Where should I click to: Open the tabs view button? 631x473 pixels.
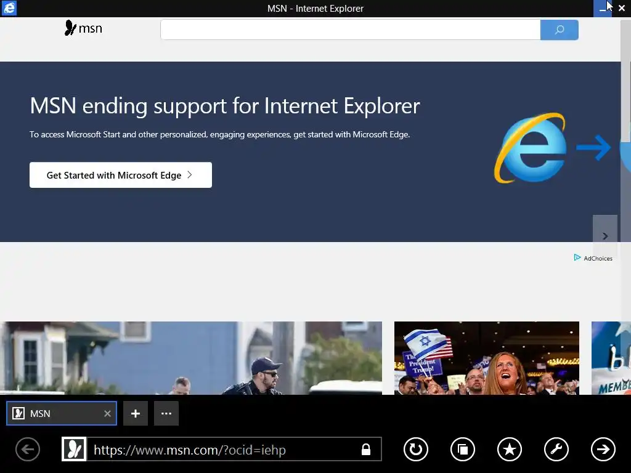tap(463, 449)
